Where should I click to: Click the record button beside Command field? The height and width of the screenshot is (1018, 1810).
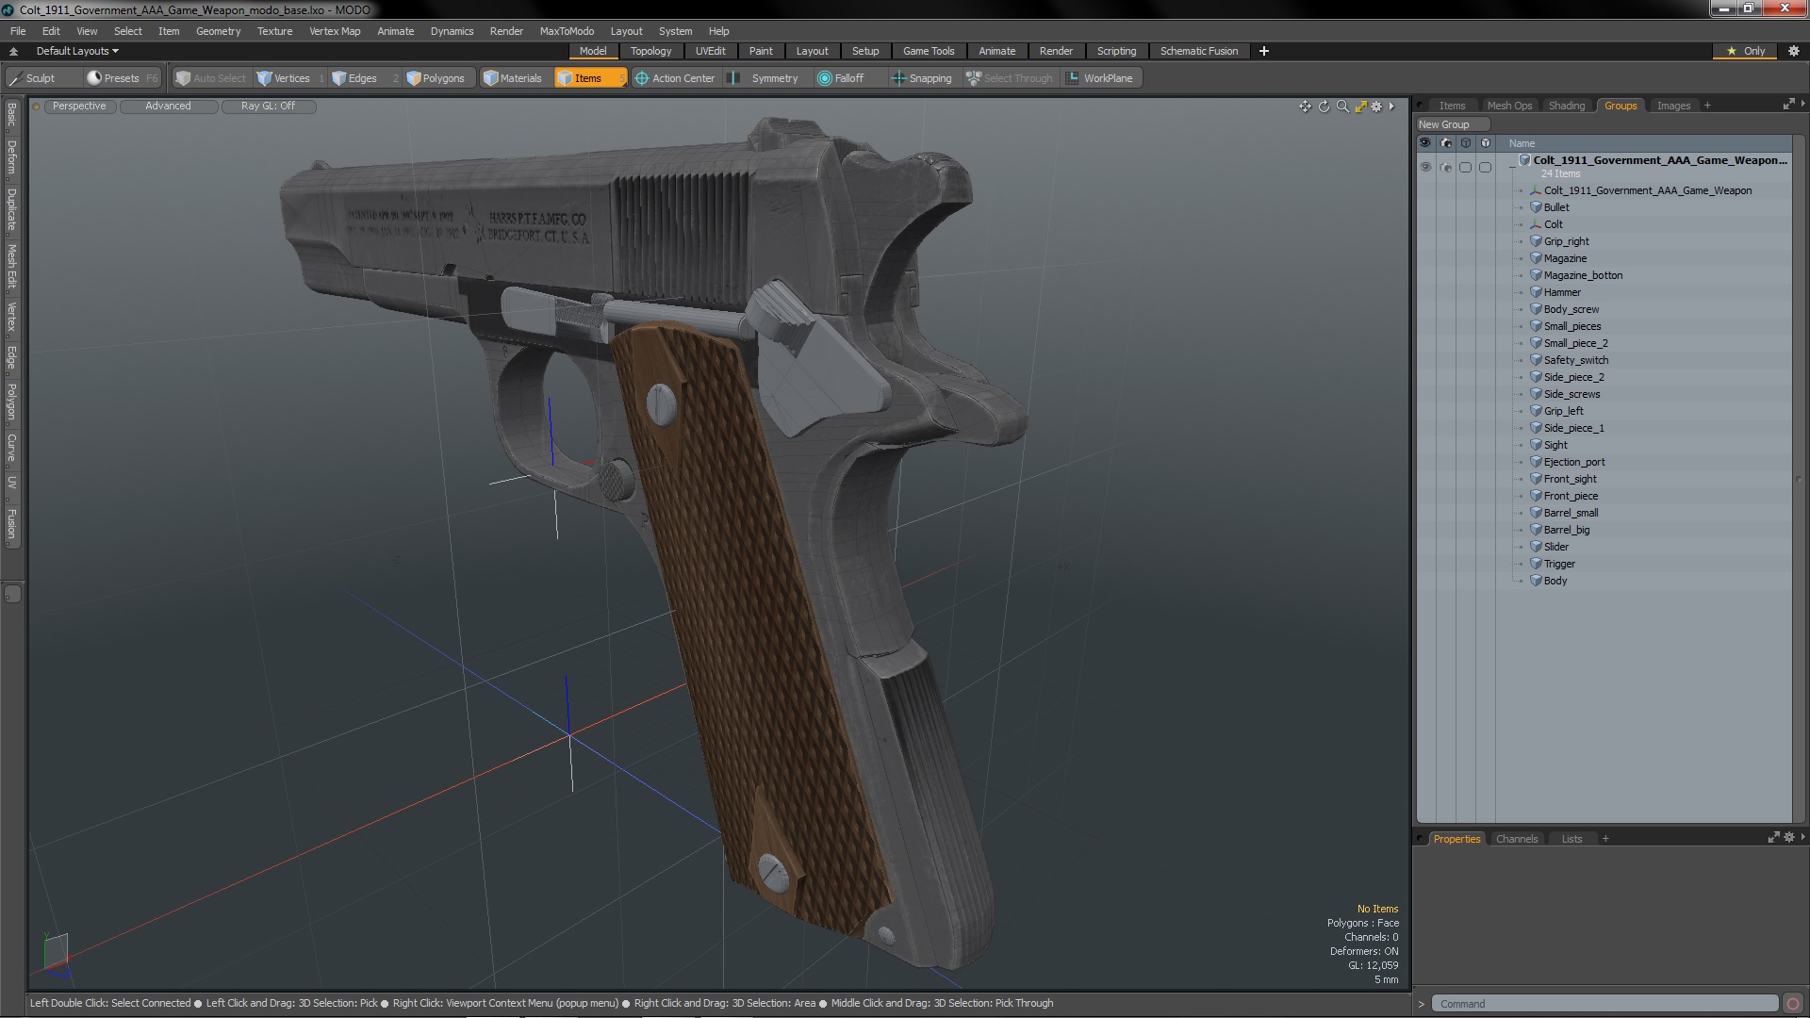coord(1793,1004)
